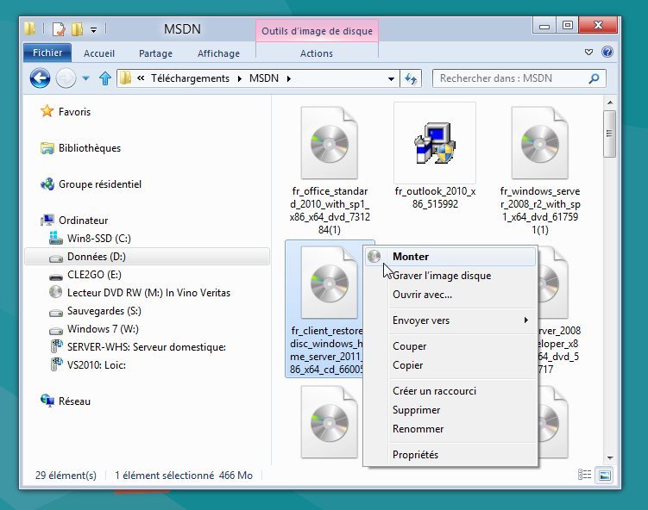Choose Créer un raccourci from context menu
The width and height of the screenshot is (648, 510).
point(450,391)
